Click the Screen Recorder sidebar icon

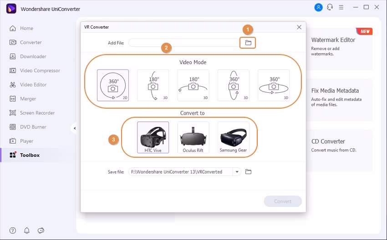point(13,113)
